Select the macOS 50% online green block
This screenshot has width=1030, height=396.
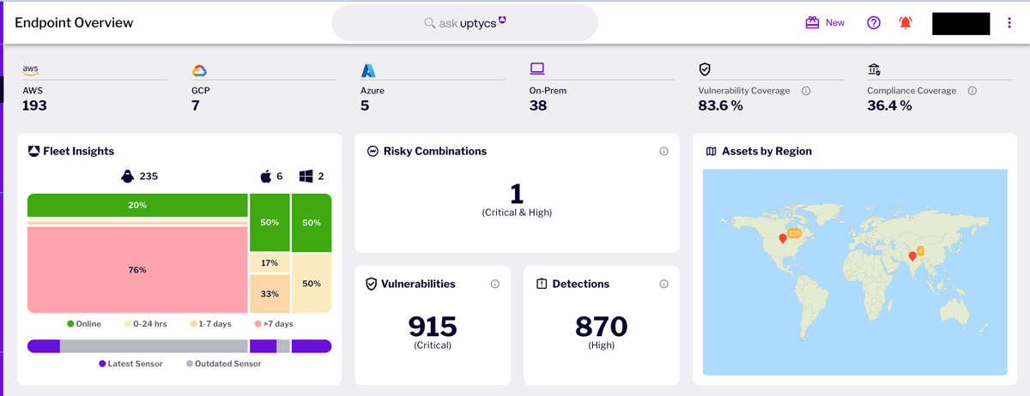pos(270,222)
